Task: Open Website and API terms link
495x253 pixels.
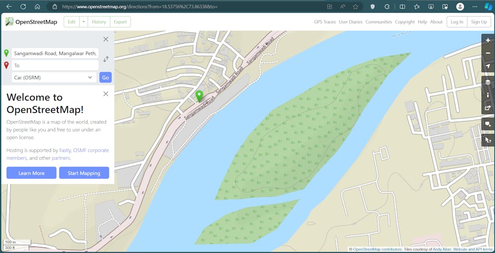Action: coord(473,249)
